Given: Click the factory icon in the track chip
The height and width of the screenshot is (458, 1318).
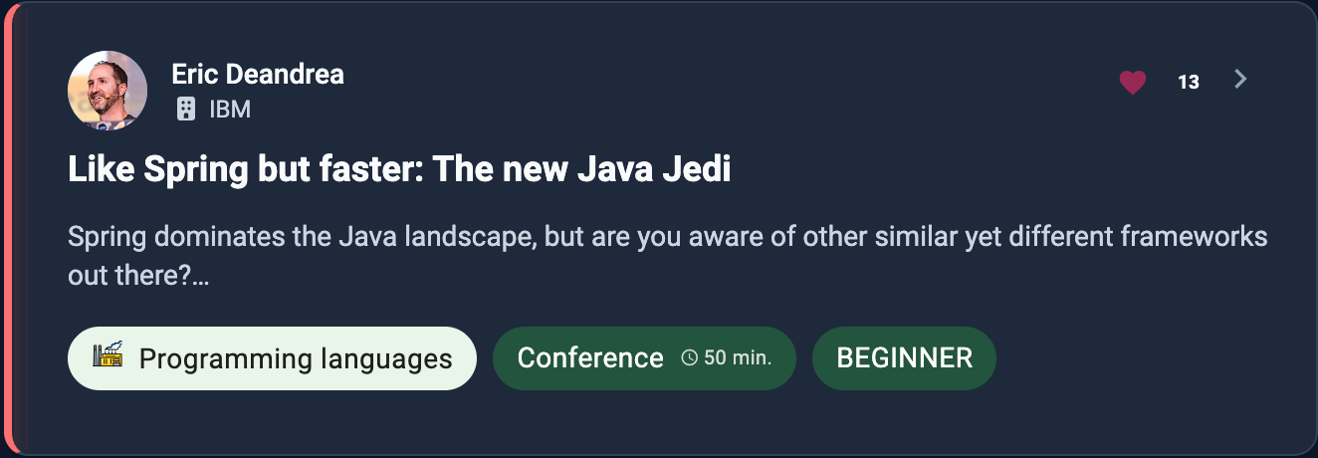Looking at the screenshot, I should 108,356.
